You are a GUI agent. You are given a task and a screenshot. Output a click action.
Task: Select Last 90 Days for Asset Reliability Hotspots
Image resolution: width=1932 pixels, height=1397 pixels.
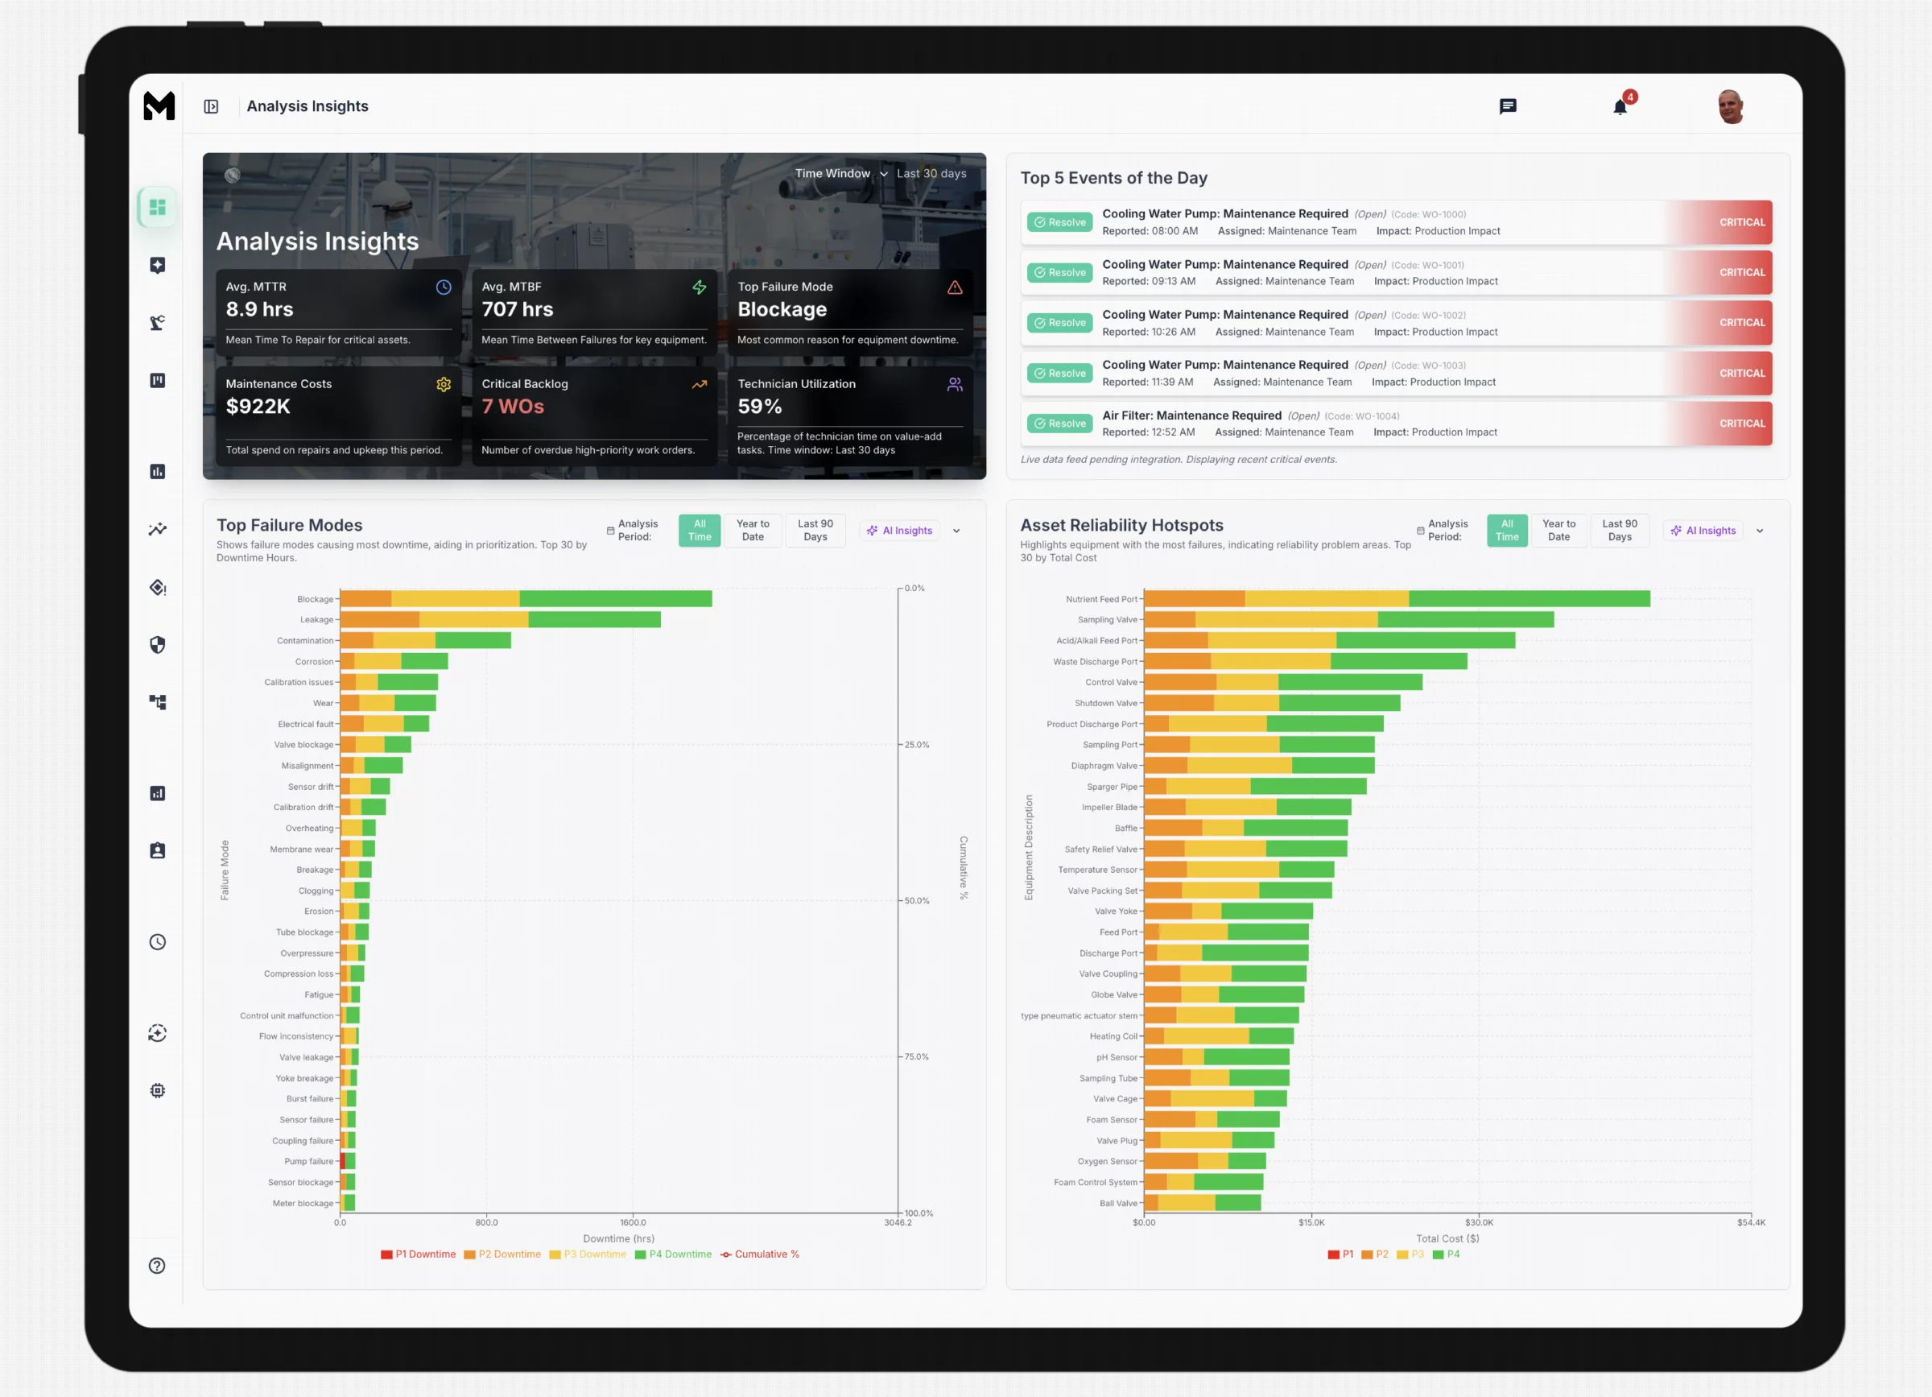[1620, 530]
